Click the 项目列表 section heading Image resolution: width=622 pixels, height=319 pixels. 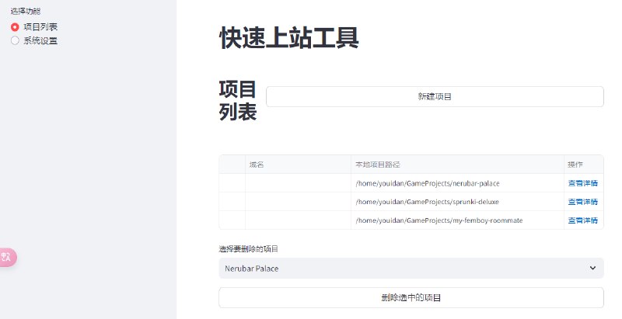pos(238,101)
